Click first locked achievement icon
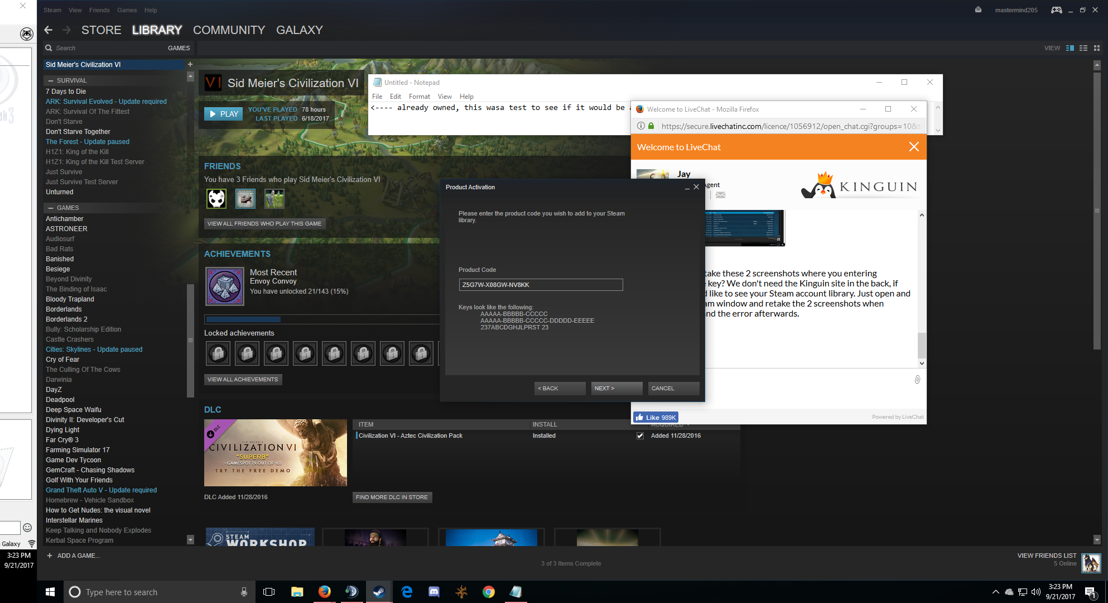 coord(218,353)
